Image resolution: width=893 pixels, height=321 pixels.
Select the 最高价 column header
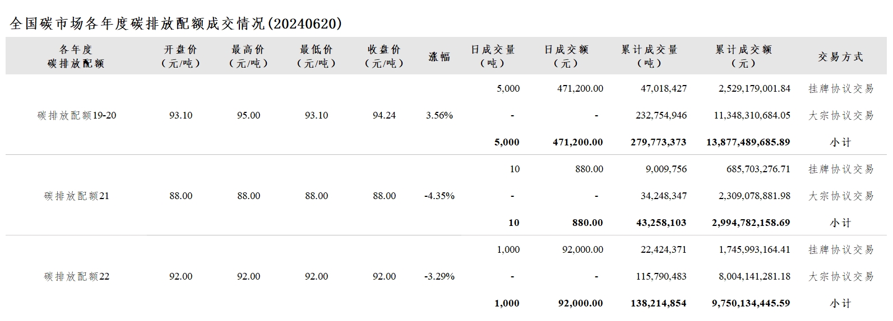(248, 56)
